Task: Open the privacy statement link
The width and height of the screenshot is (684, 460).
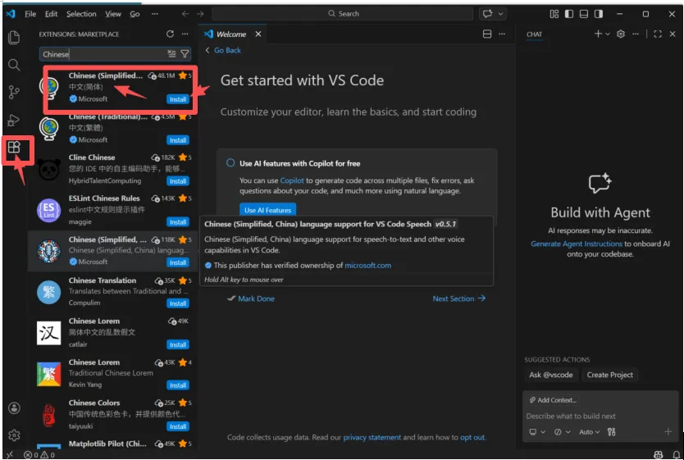Action: pos(372,437)
